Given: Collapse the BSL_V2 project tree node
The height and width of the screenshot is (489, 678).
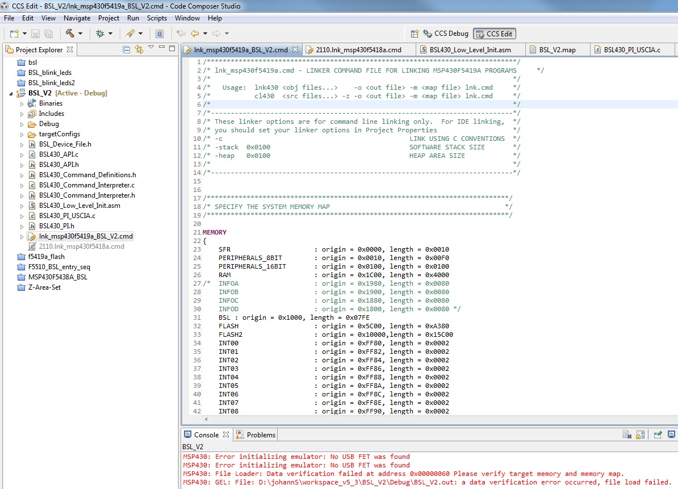Looking at the screenshot, I should click(11, 93).
